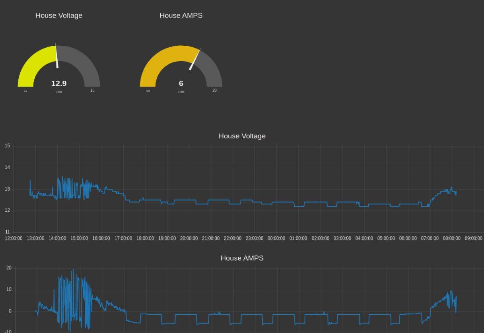Click the House AMPS chart title
The width and height of the screenshot is (484, 333).
[242, 258]
